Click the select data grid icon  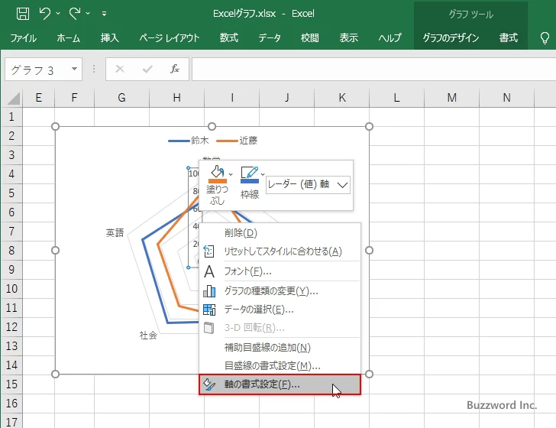(x=209, y=310)
